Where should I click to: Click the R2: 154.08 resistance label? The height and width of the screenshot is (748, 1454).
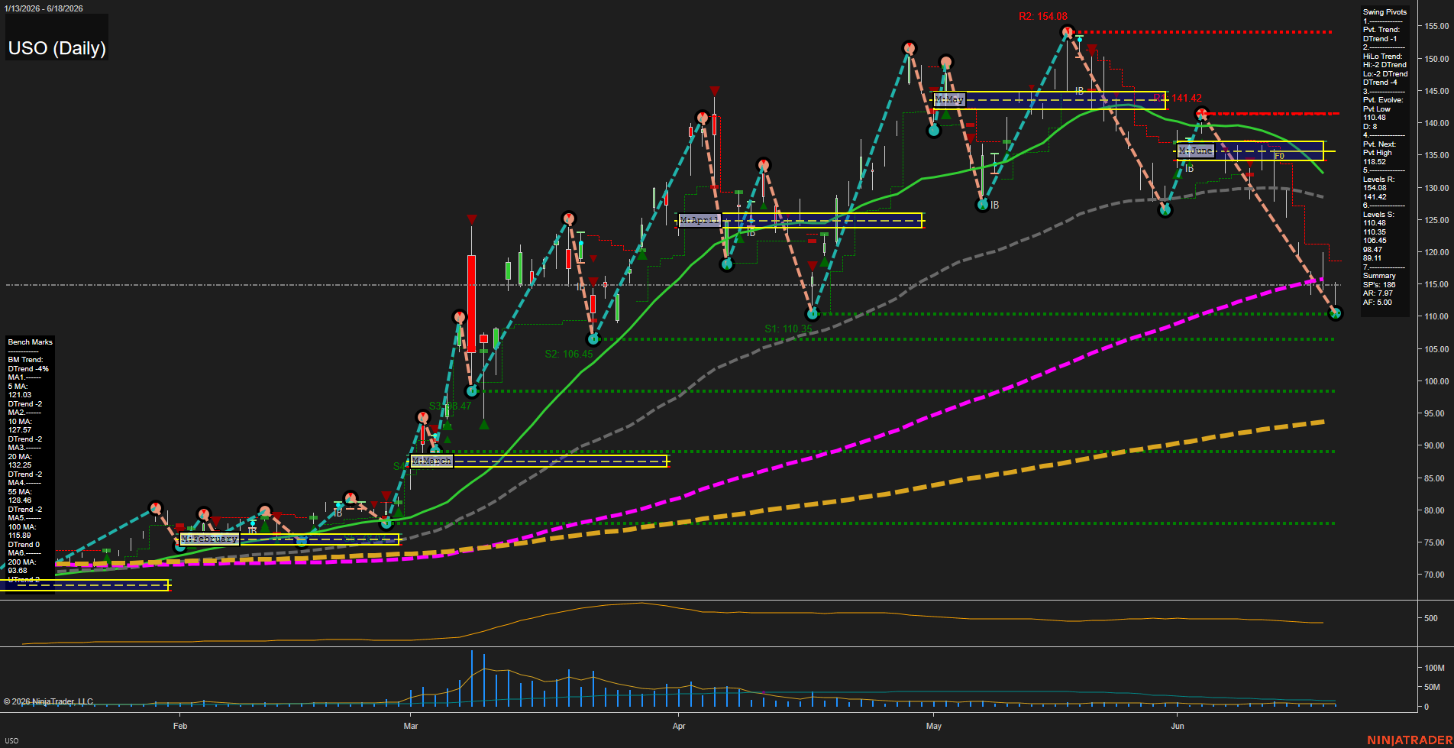[x=1042, y=16]
